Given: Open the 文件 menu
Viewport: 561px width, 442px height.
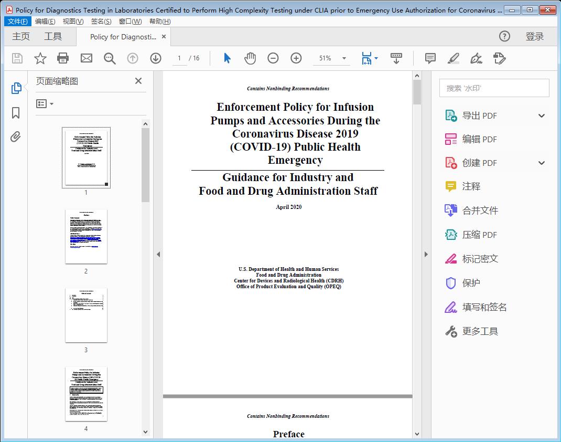Looking at the screenshot, I should [17, 21].
